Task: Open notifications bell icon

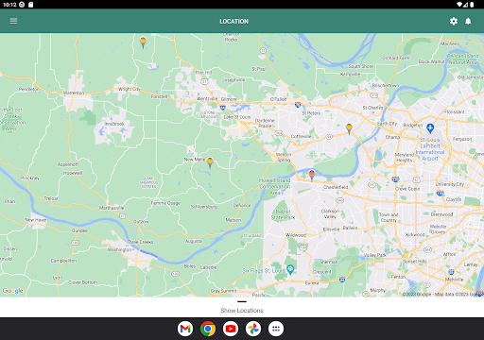Action: (468, 21)
